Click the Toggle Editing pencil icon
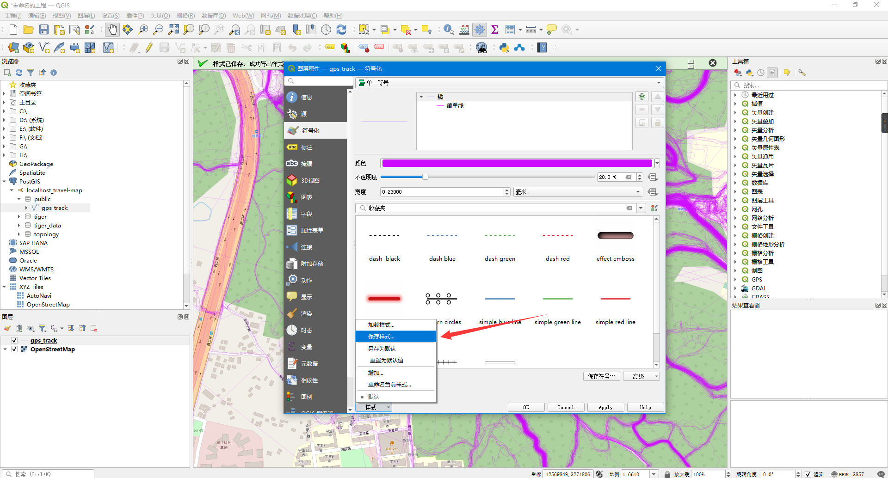Viewport: 888px width, 478px height. (x=149, y=48)
